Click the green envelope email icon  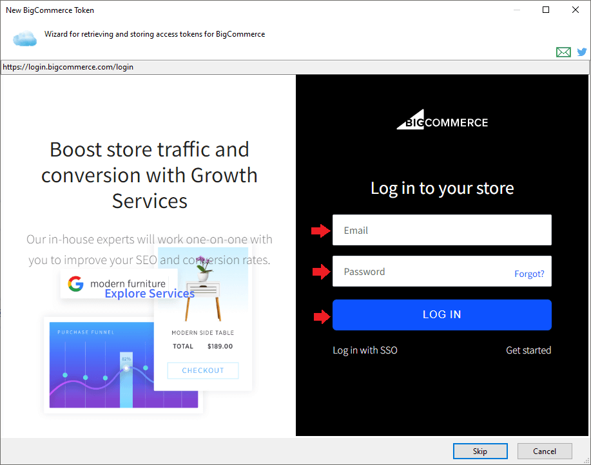[563, 52]
